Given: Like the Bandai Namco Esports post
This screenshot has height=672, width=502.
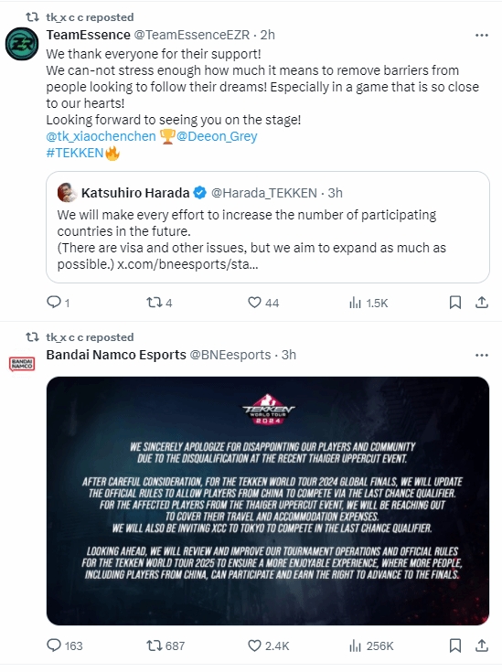Looking at the screenshot, I should coord(268,645).
